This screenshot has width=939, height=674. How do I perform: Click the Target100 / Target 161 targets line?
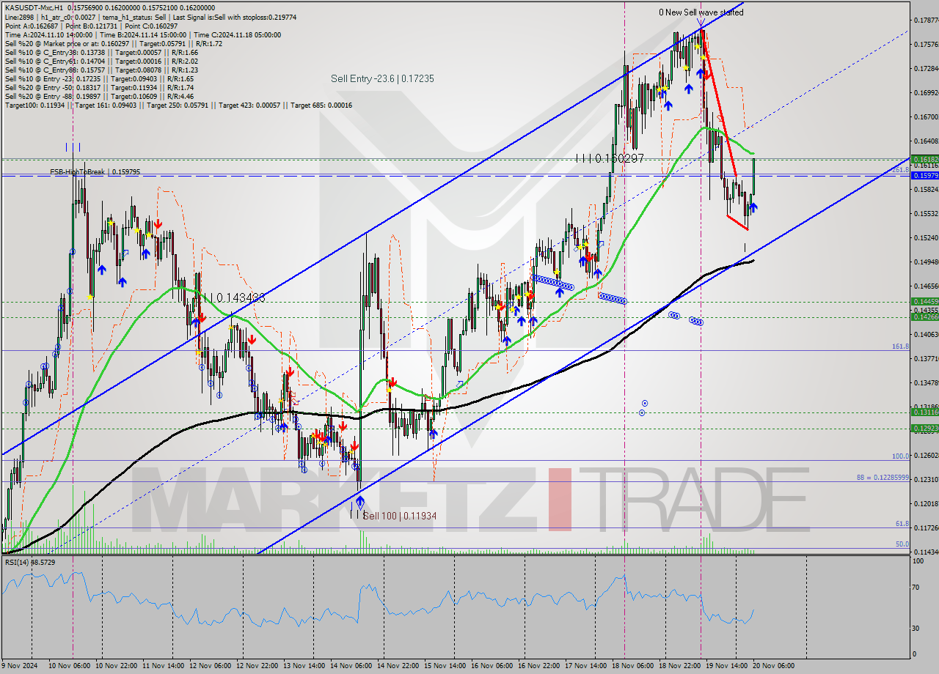click(x=178, y=105)
